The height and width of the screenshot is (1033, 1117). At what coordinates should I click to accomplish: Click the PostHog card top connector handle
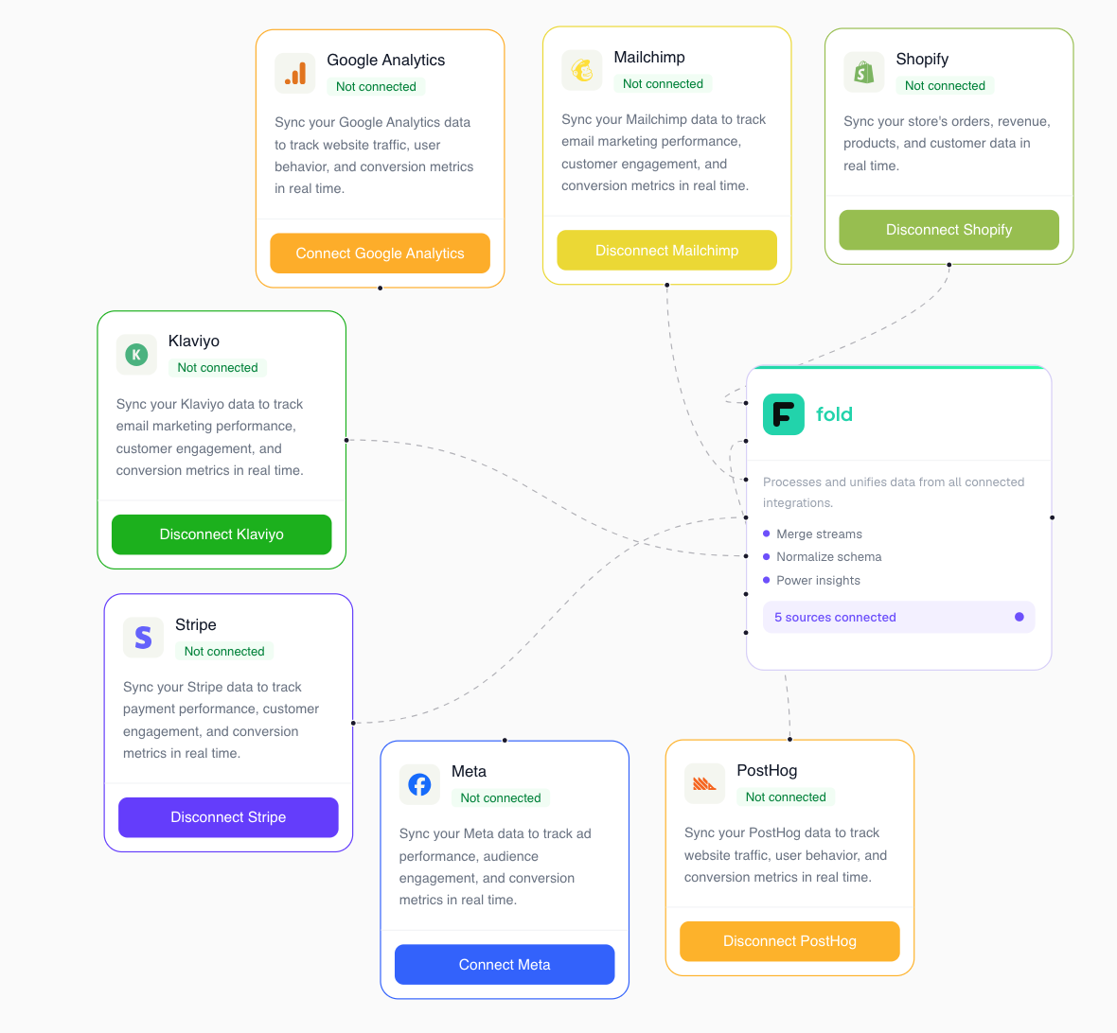790,740
